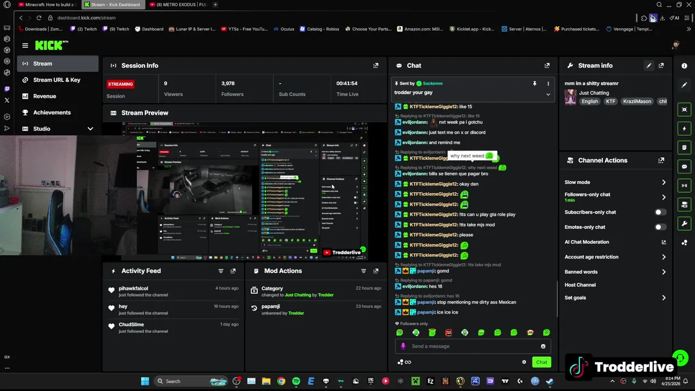This screenshot has width=695, height=391.
Task: Toggle the wrench widget in right sidebar
Action: pyautogui.click(x=684, y=224)
